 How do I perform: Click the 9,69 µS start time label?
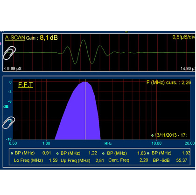pyautogui.click(x=13, y=69)
